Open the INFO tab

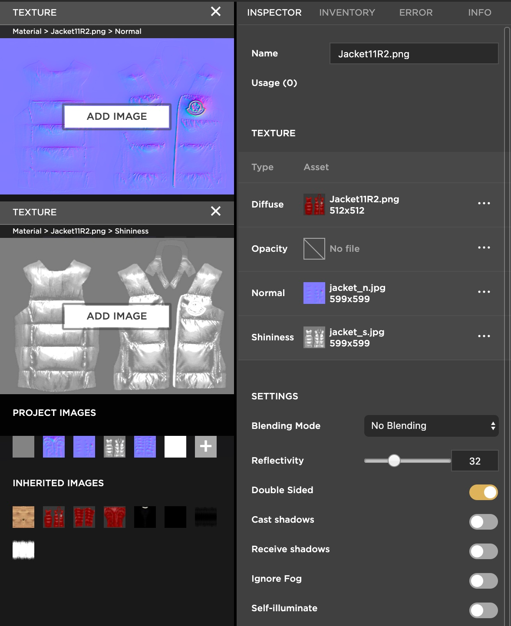[480, 13]
